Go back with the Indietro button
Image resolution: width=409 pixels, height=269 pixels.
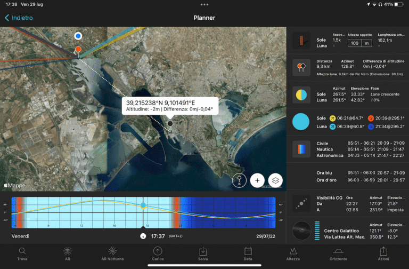(x=19, y=18)
